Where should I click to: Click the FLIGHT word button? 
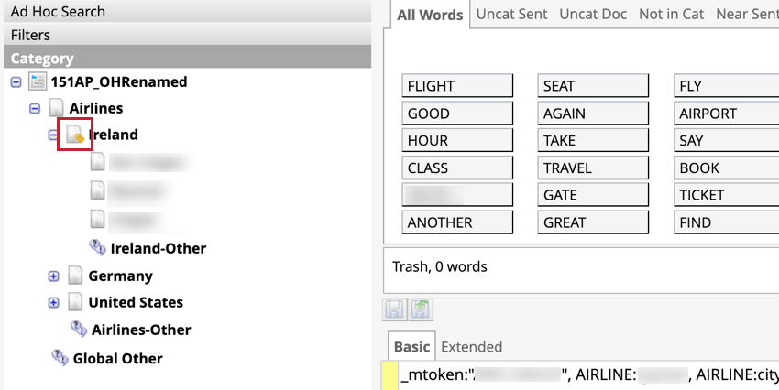pyautogui.click(x=456, y=86)
